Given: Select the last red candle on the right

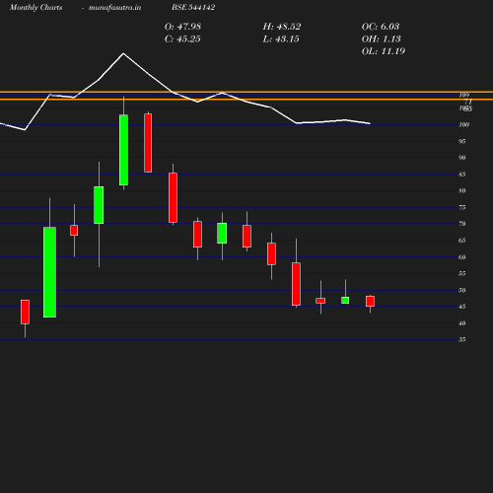Looking at the screenshot, I should (370, 302).
